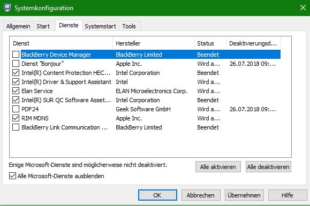Select the RIM MDNS service name

coord(35,118)
